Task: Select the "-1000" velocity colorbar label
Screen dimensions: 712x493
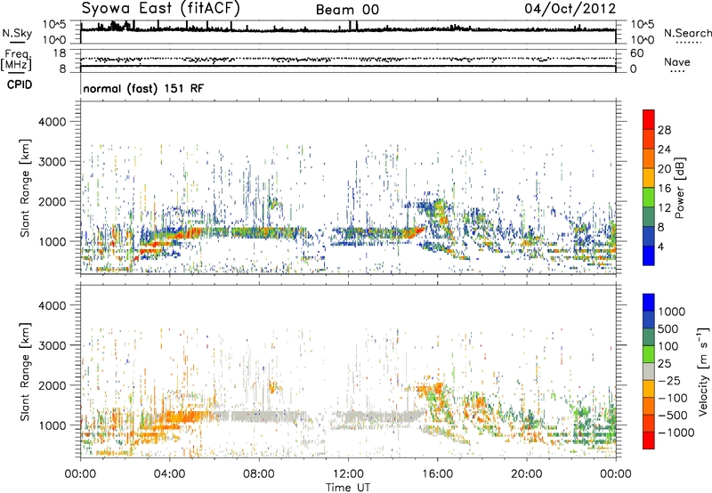Action: pos(676,432)
